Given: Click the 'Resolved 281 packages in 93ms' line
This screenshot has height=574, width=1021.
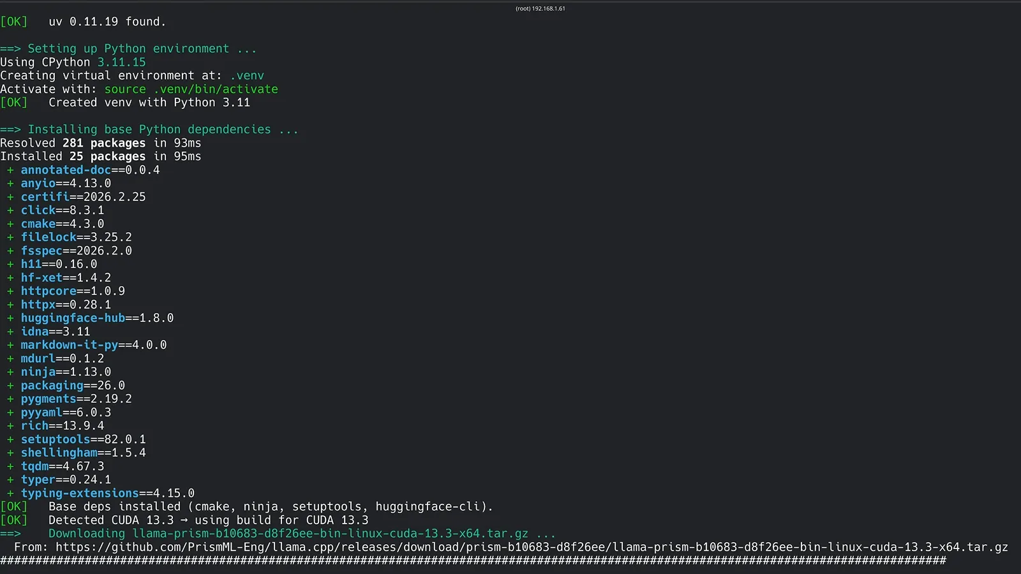Looking at the screenshot, I should [x=101, y=143].
